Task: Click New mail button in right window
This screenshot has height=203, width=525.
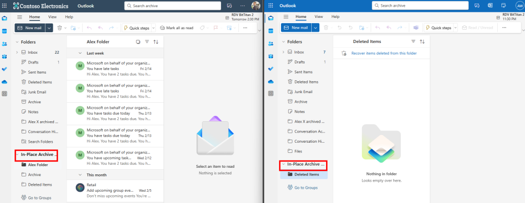Action: click(296, 28)
